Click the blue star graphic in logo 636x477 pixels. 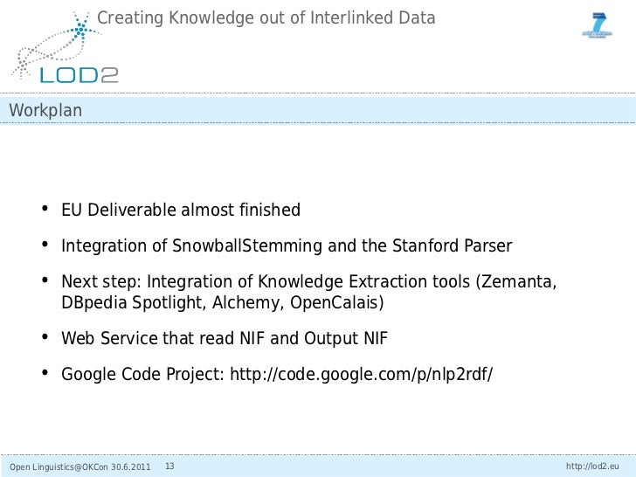coord(81,32)
